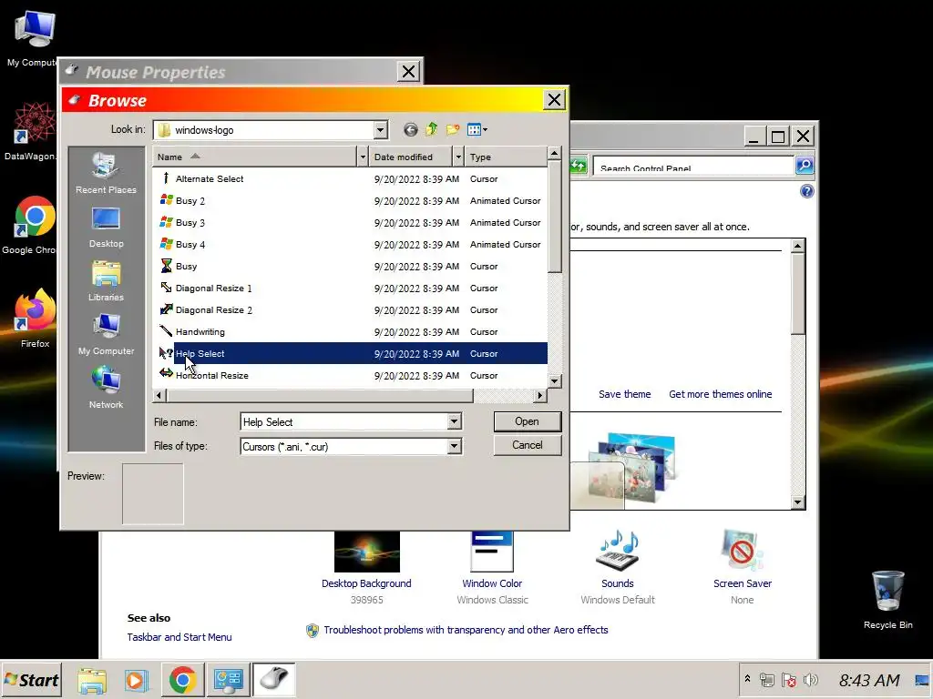Open Taskbar and Start Menu link
This screenshot has height=699, width=933.
click(179, 637)
